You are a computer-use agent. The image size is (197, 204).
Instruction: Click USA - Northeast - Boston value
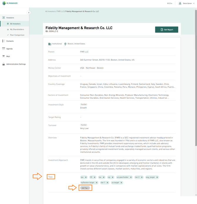tap(92, 68)
